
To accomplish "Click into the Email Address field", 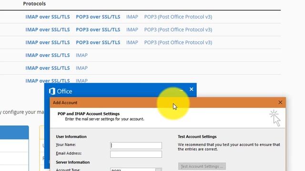I will point(136,154).
